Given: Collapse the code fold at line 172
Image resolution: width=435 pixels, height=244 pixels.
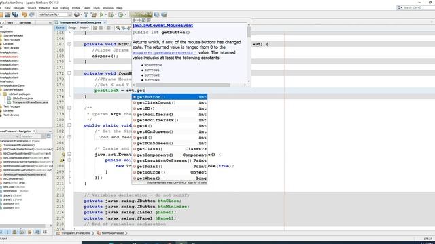Looking at the screenshot, I should [69, 73].
